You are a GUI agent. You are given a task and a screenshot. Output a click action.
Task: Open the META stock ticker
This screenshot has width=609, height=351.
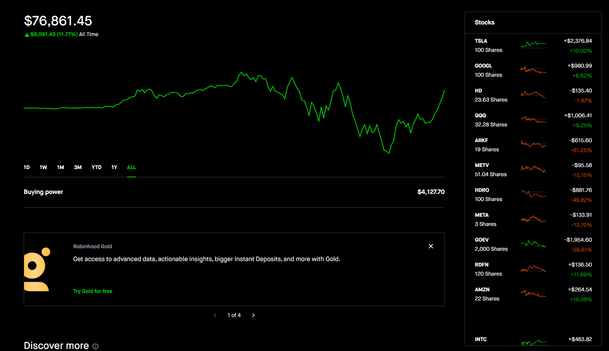(x=482, y=215)
